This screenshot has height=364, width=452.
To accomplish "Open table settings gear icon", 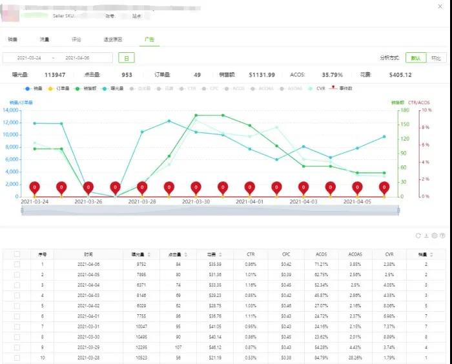I will [x=435, y=236].
